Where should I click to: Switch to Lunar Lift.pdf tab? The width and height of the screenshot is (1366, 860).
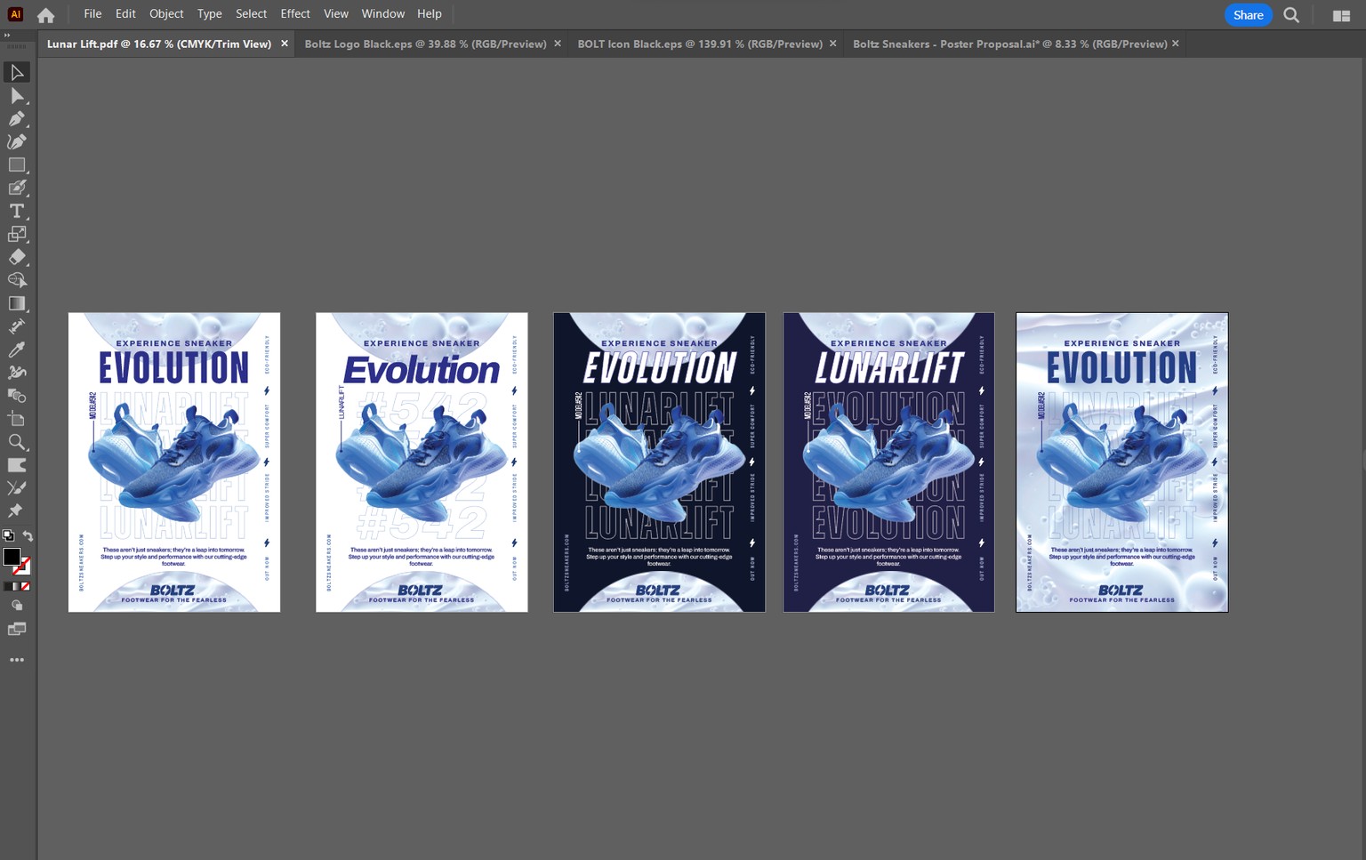pos(159,44)
